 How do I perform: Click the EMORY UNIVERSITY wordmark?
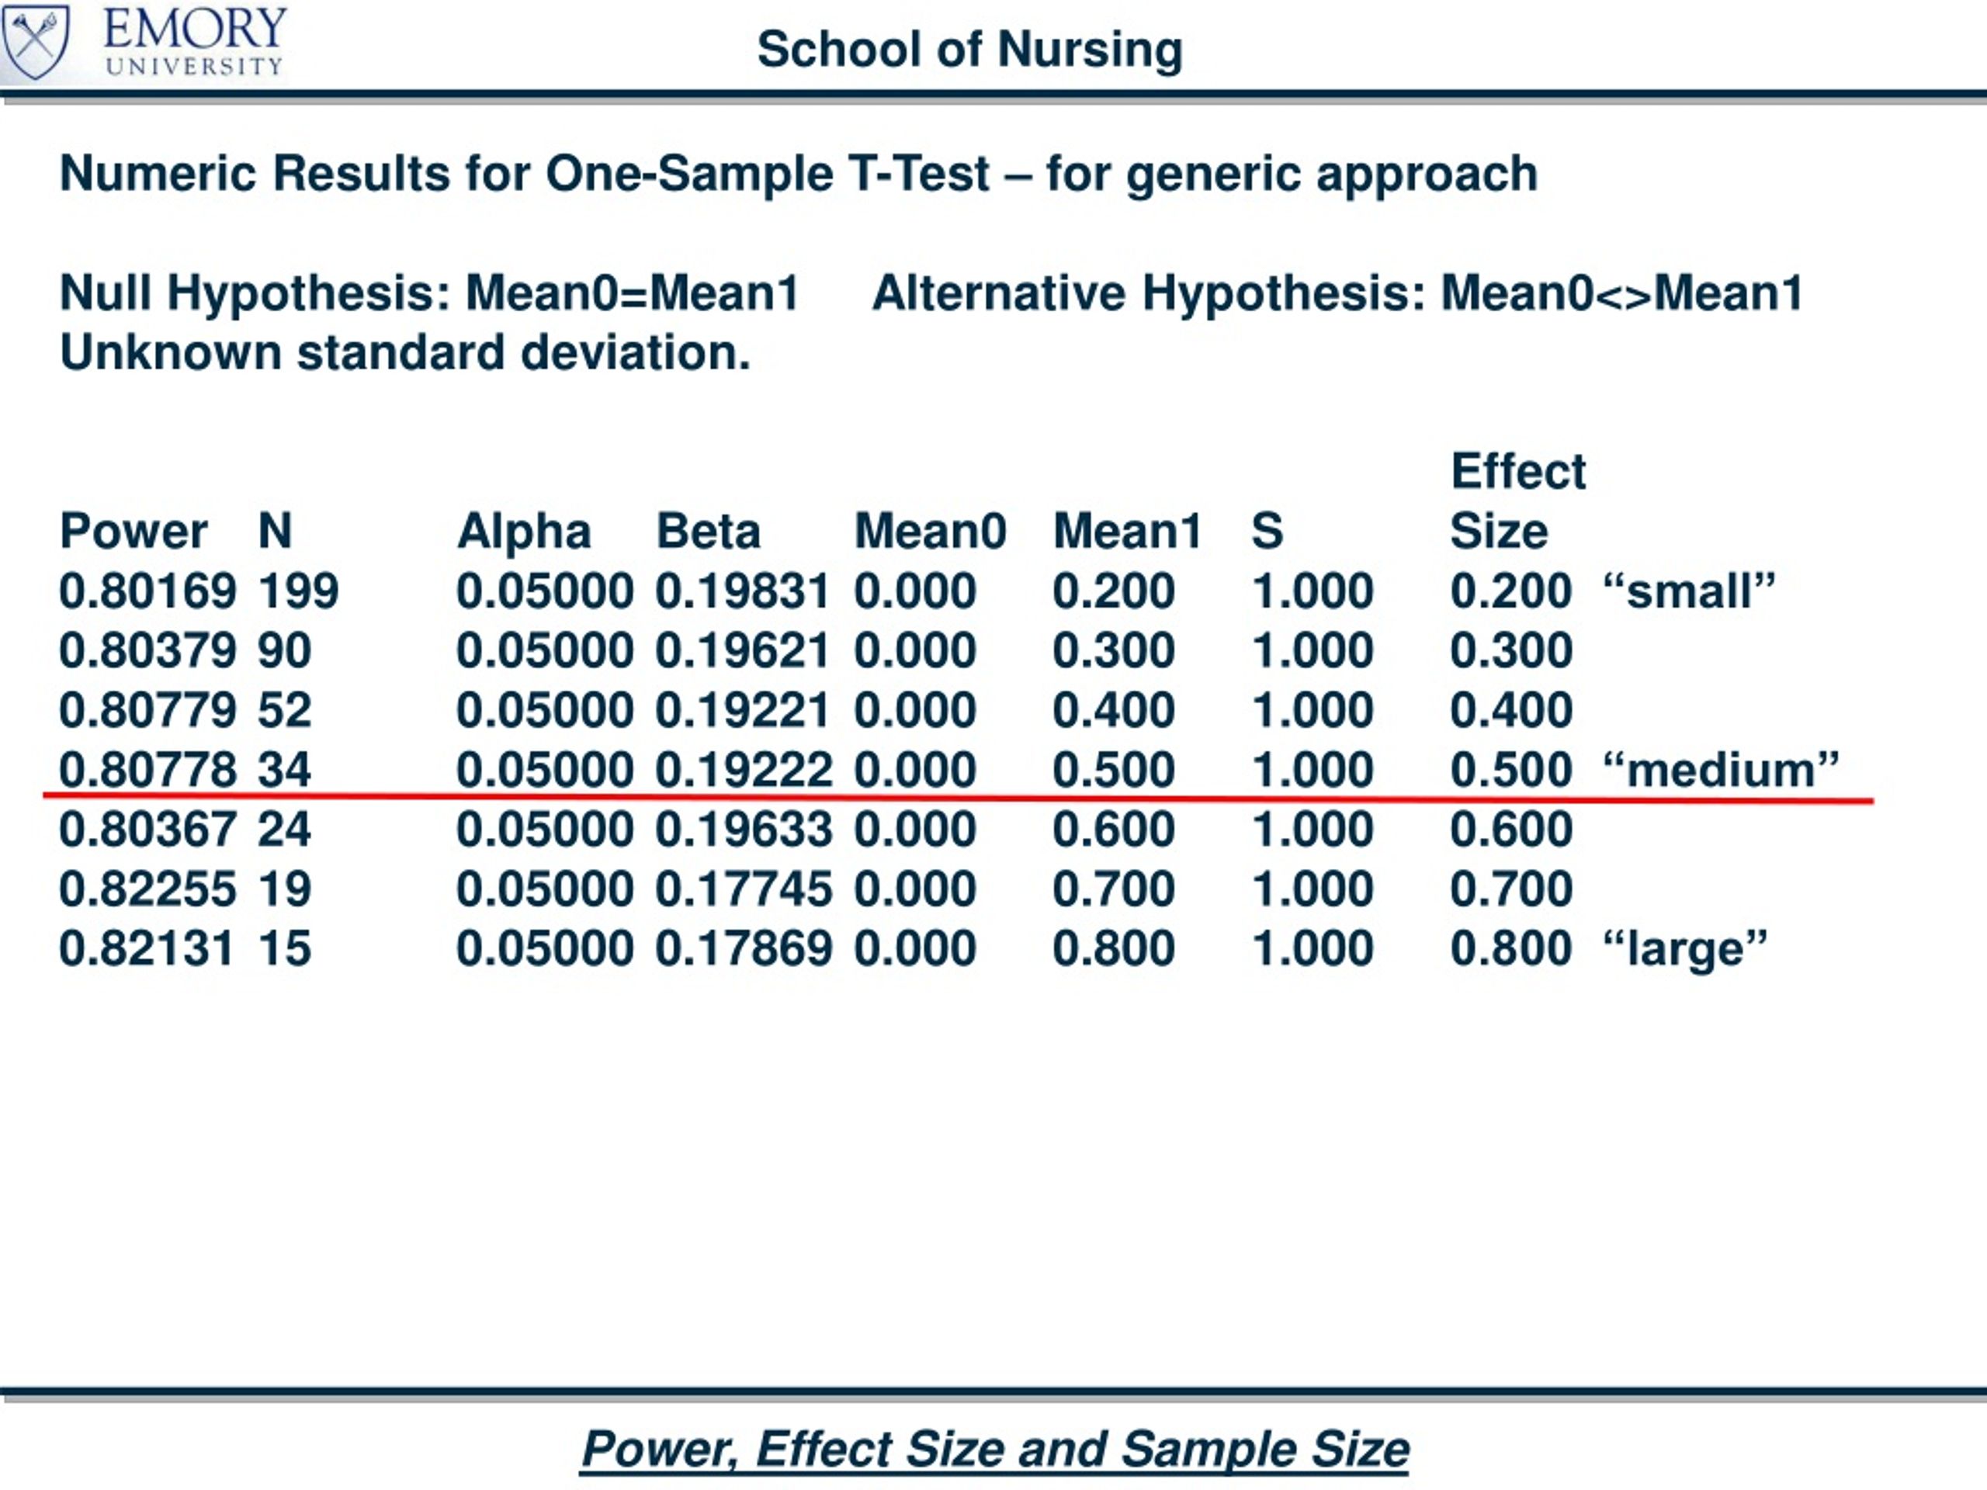coord(194,41)
